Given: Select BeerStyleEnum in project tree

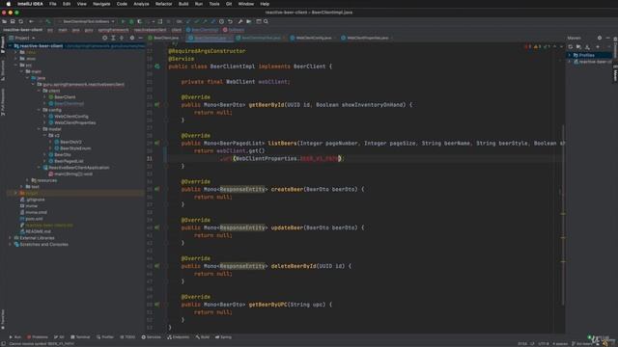Looking at the screenshot, I should point(75,148).
